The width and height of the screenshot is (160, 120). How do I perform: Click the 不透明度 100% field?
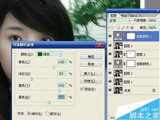[x=153, y=20]
